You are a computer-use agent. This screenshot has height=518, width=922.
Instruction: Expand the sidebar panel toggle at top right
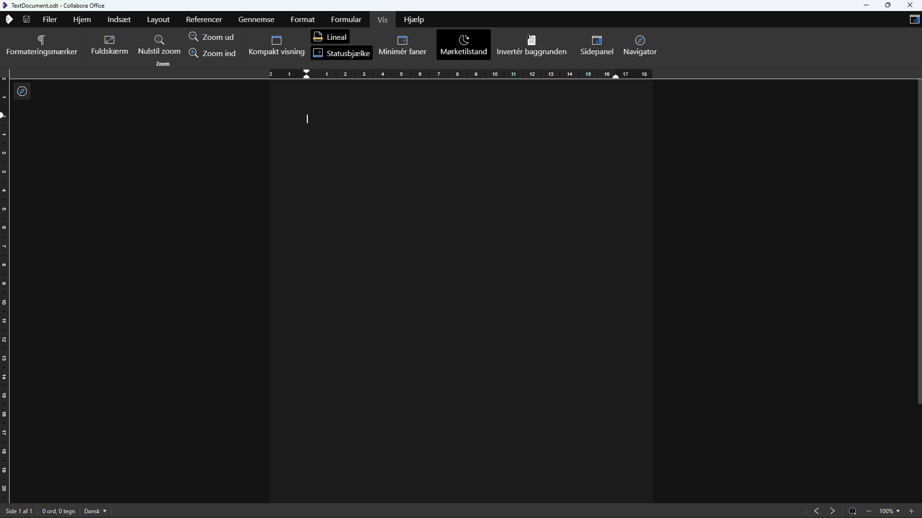915,19
